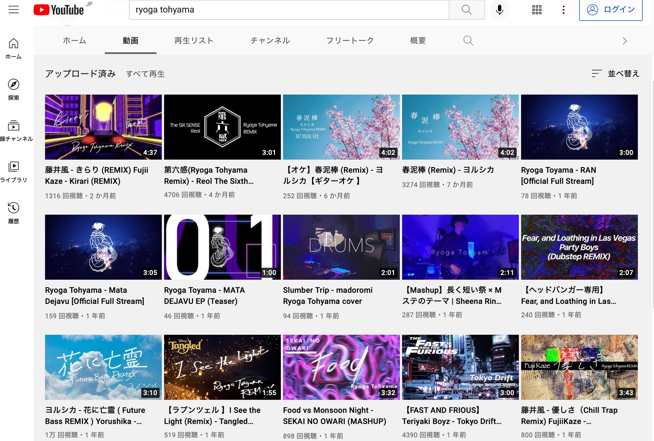Expand more channel tabs with the right chevron
Image resolution: width=654 pixels, height=441 pixels.
tap(625, 40)
